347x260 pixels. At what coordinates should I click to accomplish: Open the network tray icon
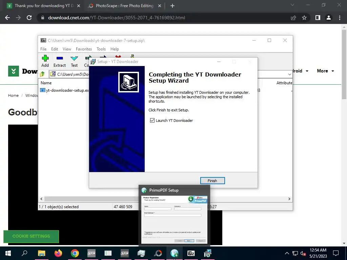[x=295, y=253]
